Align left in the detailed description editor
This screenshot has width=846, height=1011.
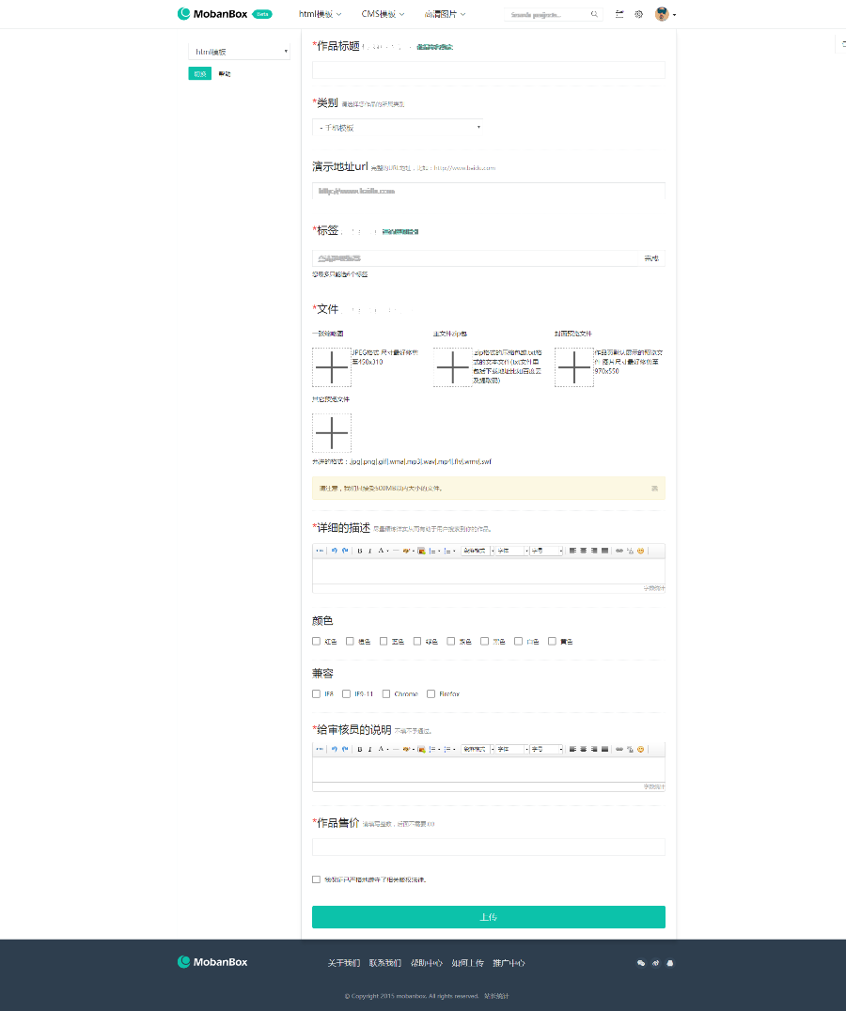pos(572,551)
